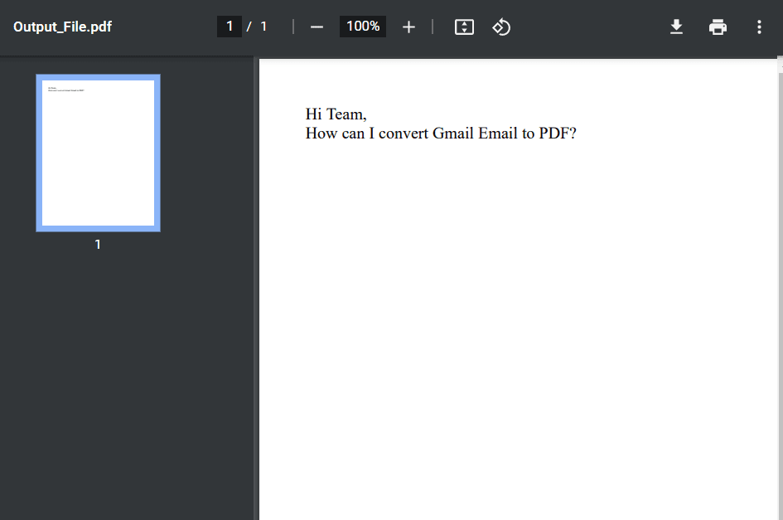783x520 pixels.
Task: Open zoom options from the 100% display
Action: tap(362, 27)
